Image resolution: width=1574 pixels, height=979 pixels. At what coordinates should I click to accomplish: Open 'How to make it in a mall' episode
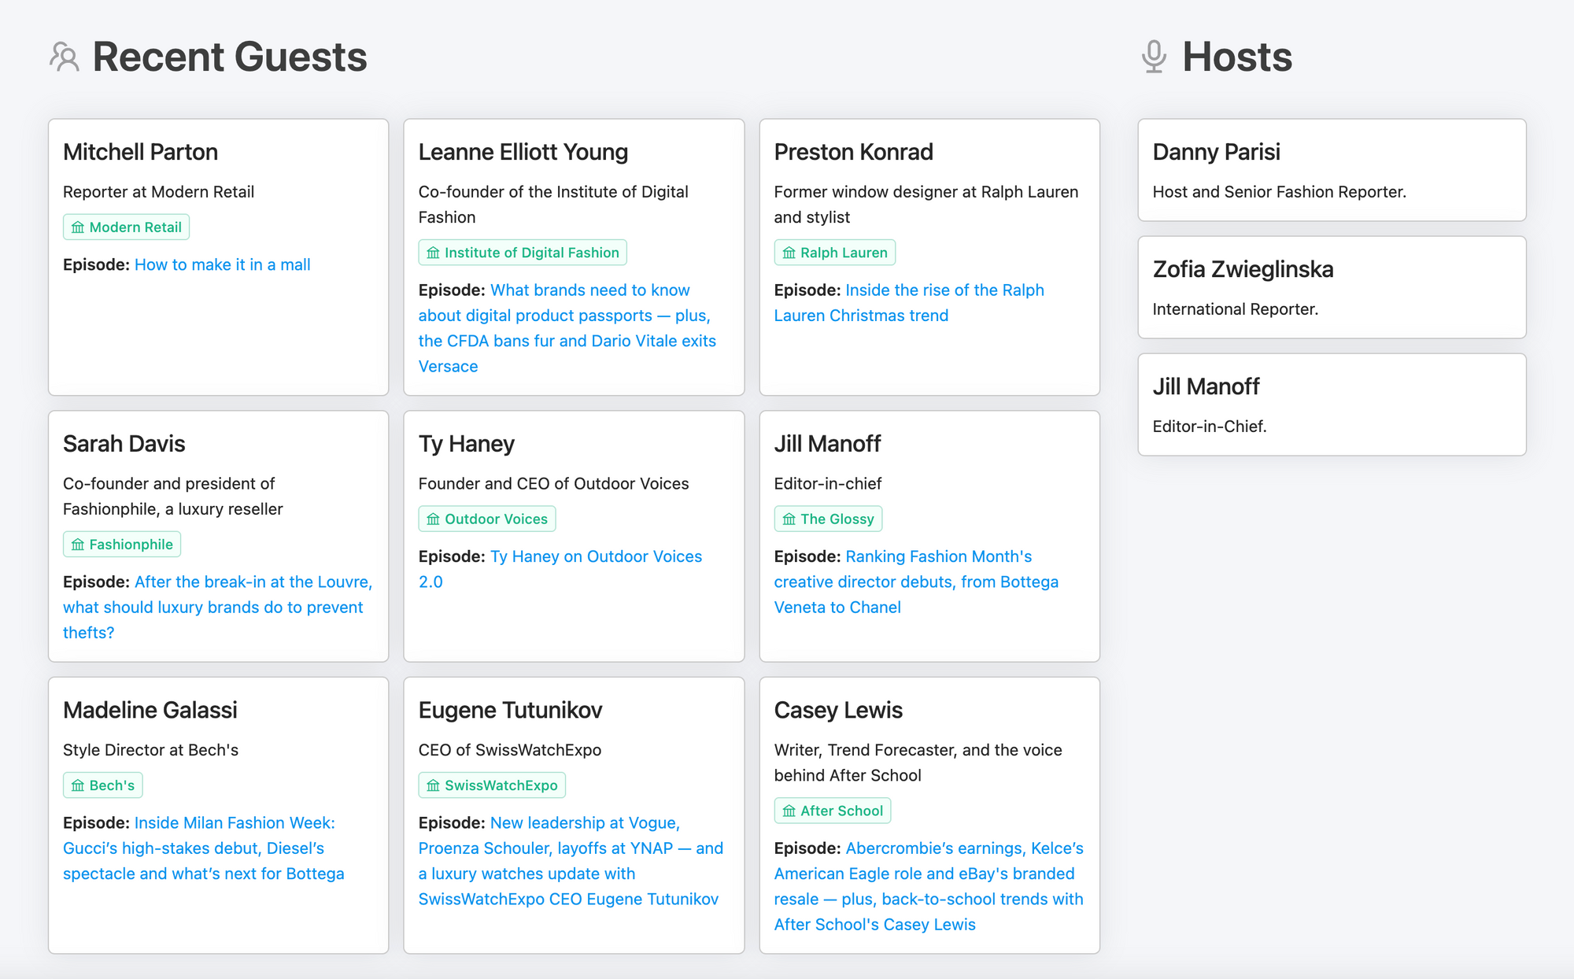[222, 265]
